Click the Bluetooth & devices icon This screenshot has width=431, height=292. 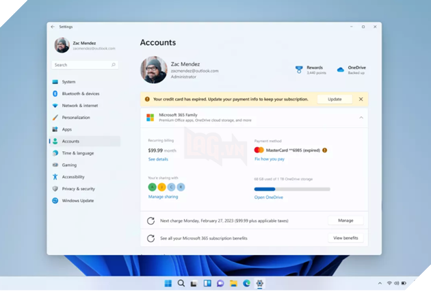pos(55,94)
